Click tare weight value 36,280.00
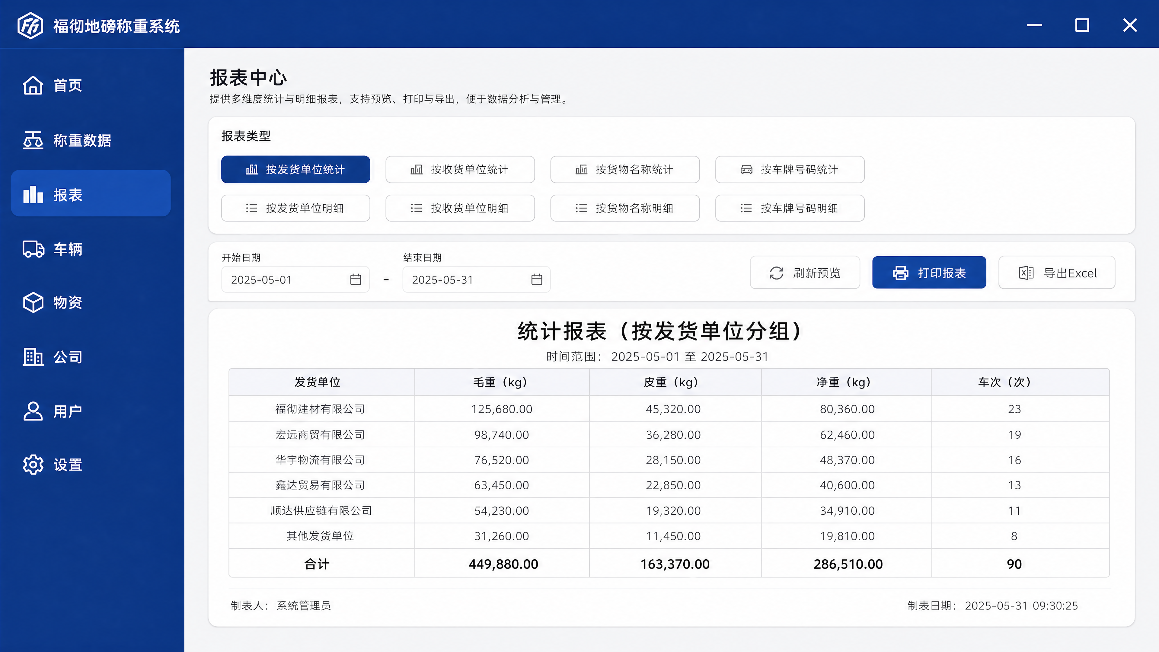Image resolution: width=1159 pixels, height=652 pixels. click(x=673, y=435)
